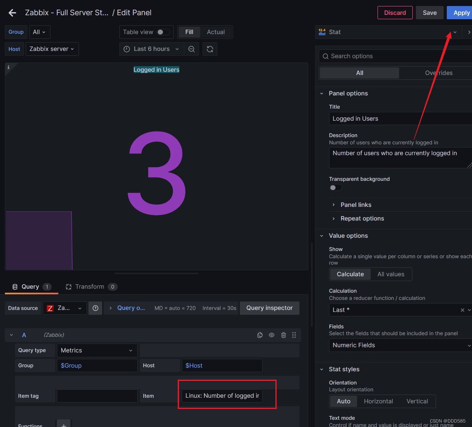The height and width of the screenshot is (427, 472).
Task: Open Query type Metrics dropdown
Action: pos(97,350)
